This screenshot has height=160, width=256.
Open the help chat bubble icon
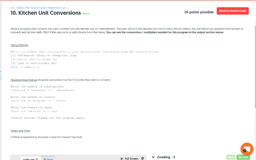tap(247, 149)
